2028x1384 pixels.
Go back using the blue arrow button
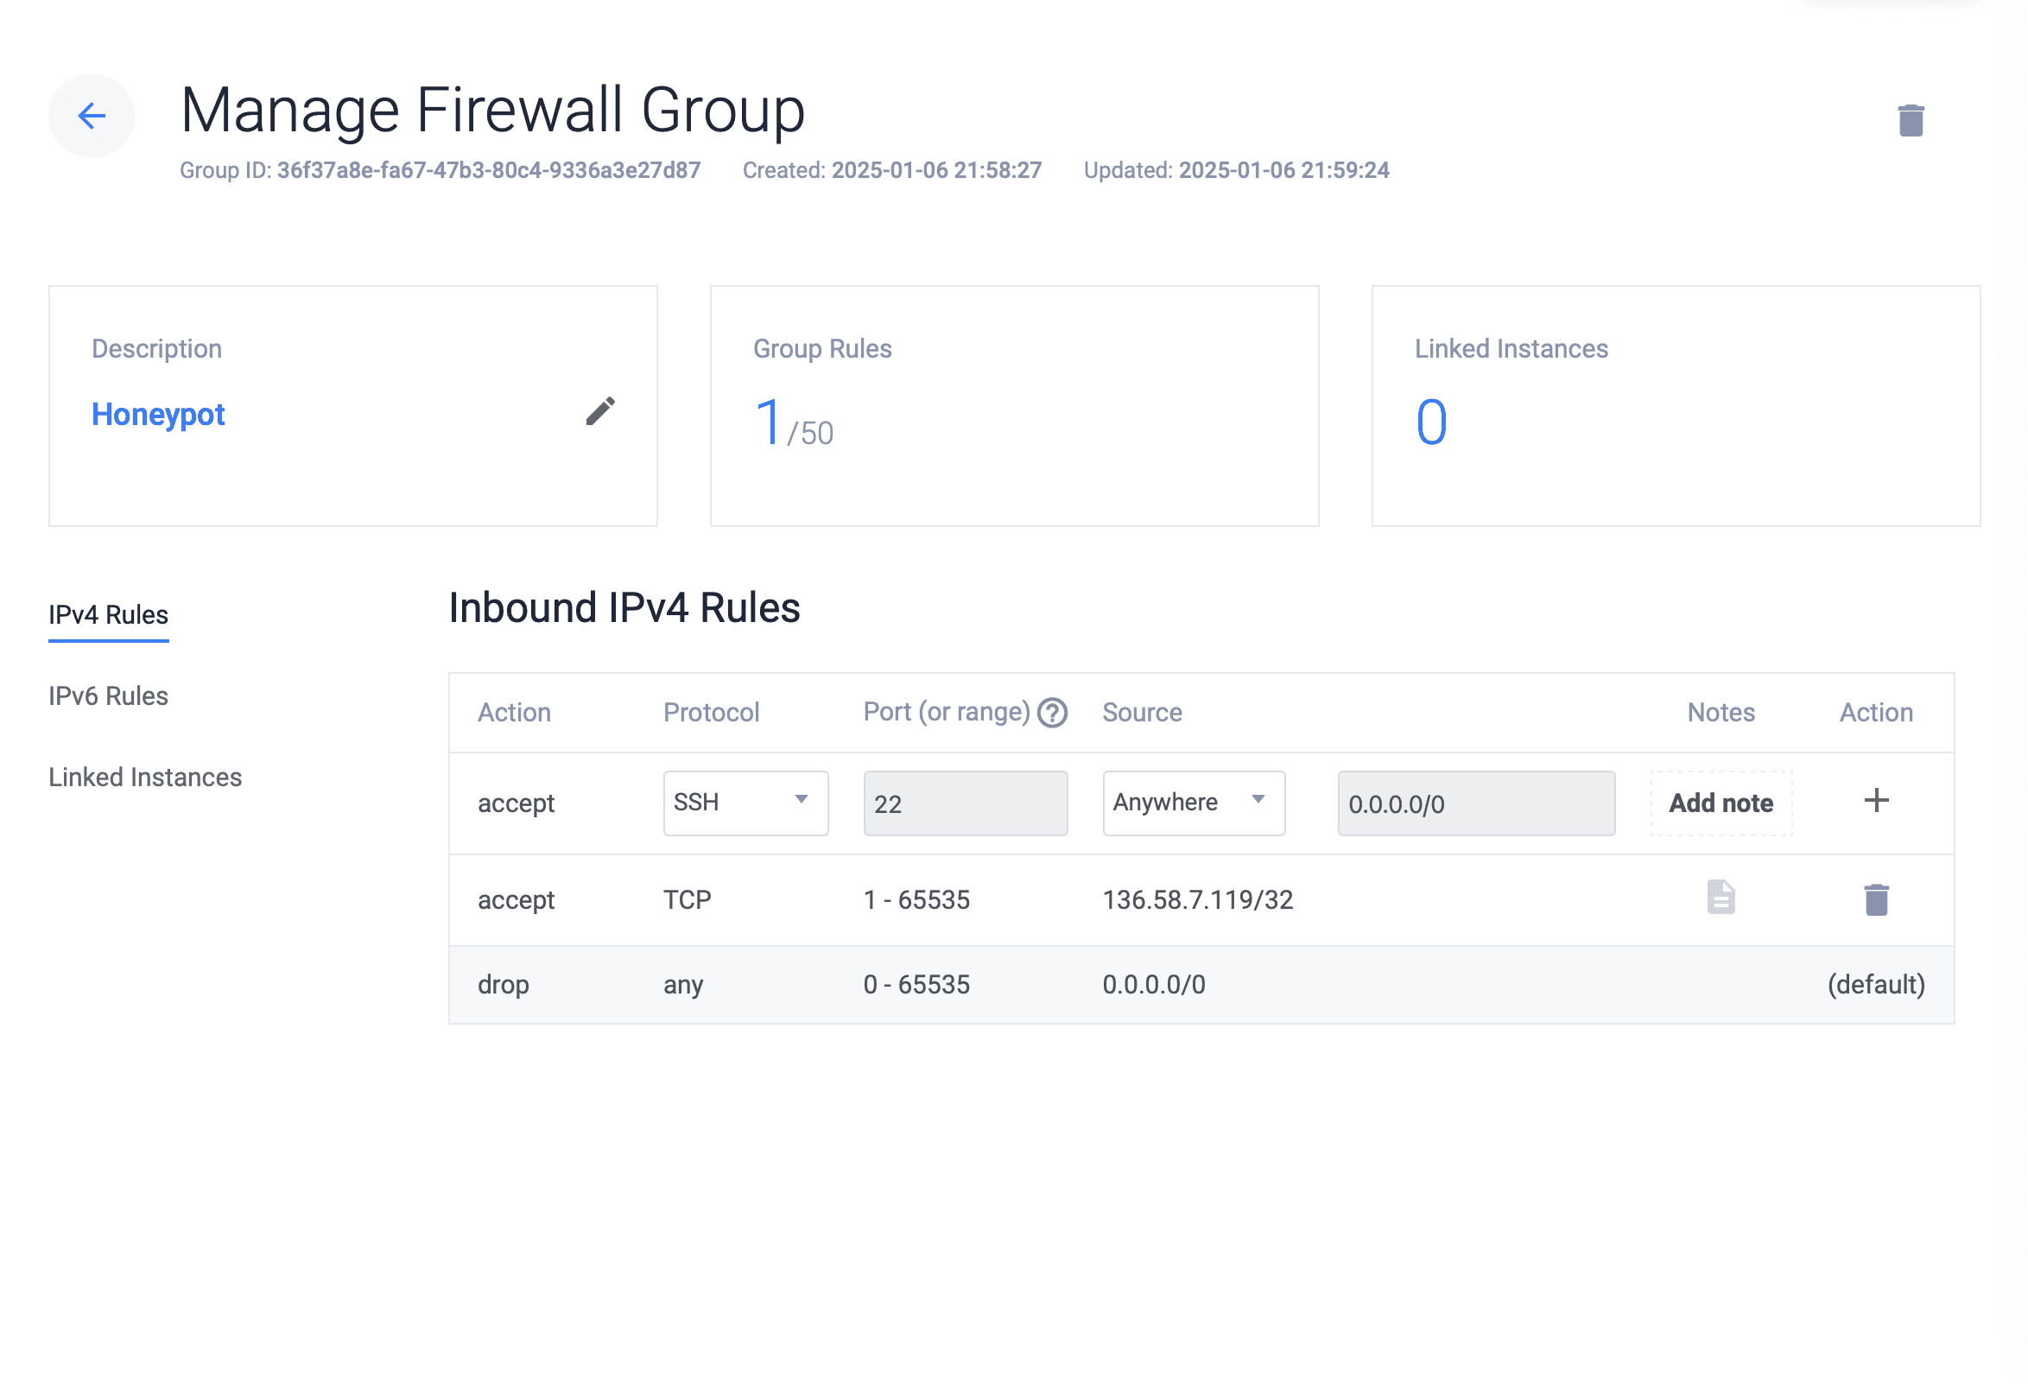click(92, 115)
